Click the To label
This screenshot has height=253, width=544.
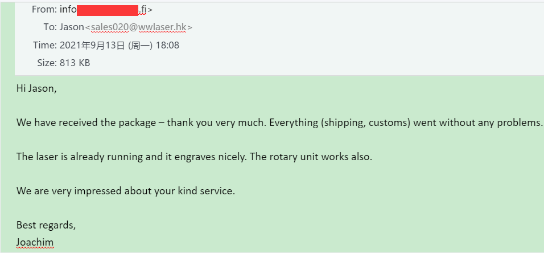tap(50, 27)
